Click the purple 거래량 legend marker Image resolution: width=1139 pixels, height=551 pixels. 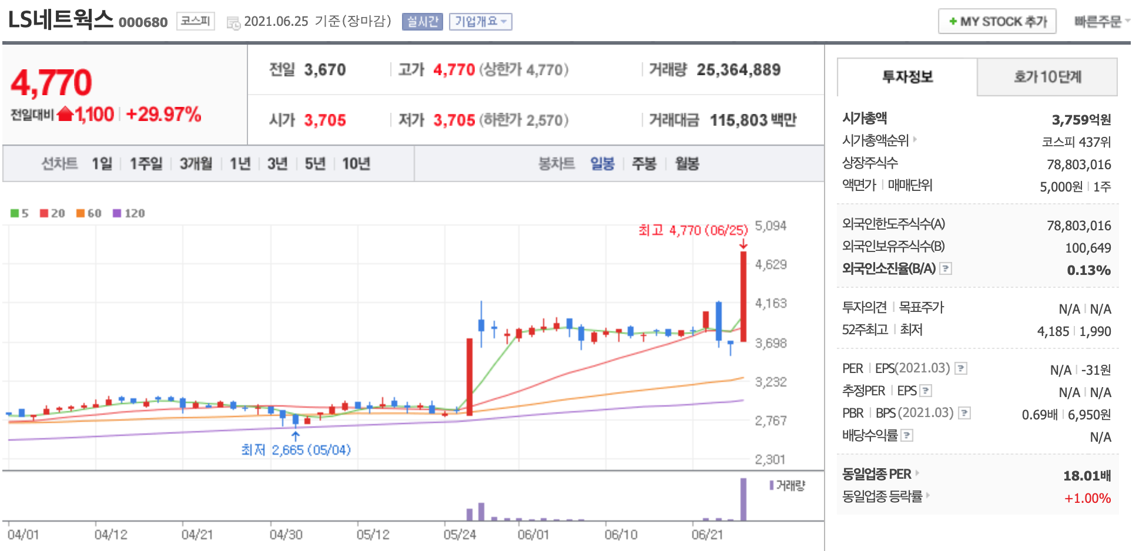click(772, 485)
